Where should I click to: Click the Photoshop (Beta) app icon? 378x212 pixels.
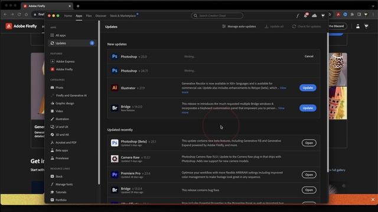[115, 143]
